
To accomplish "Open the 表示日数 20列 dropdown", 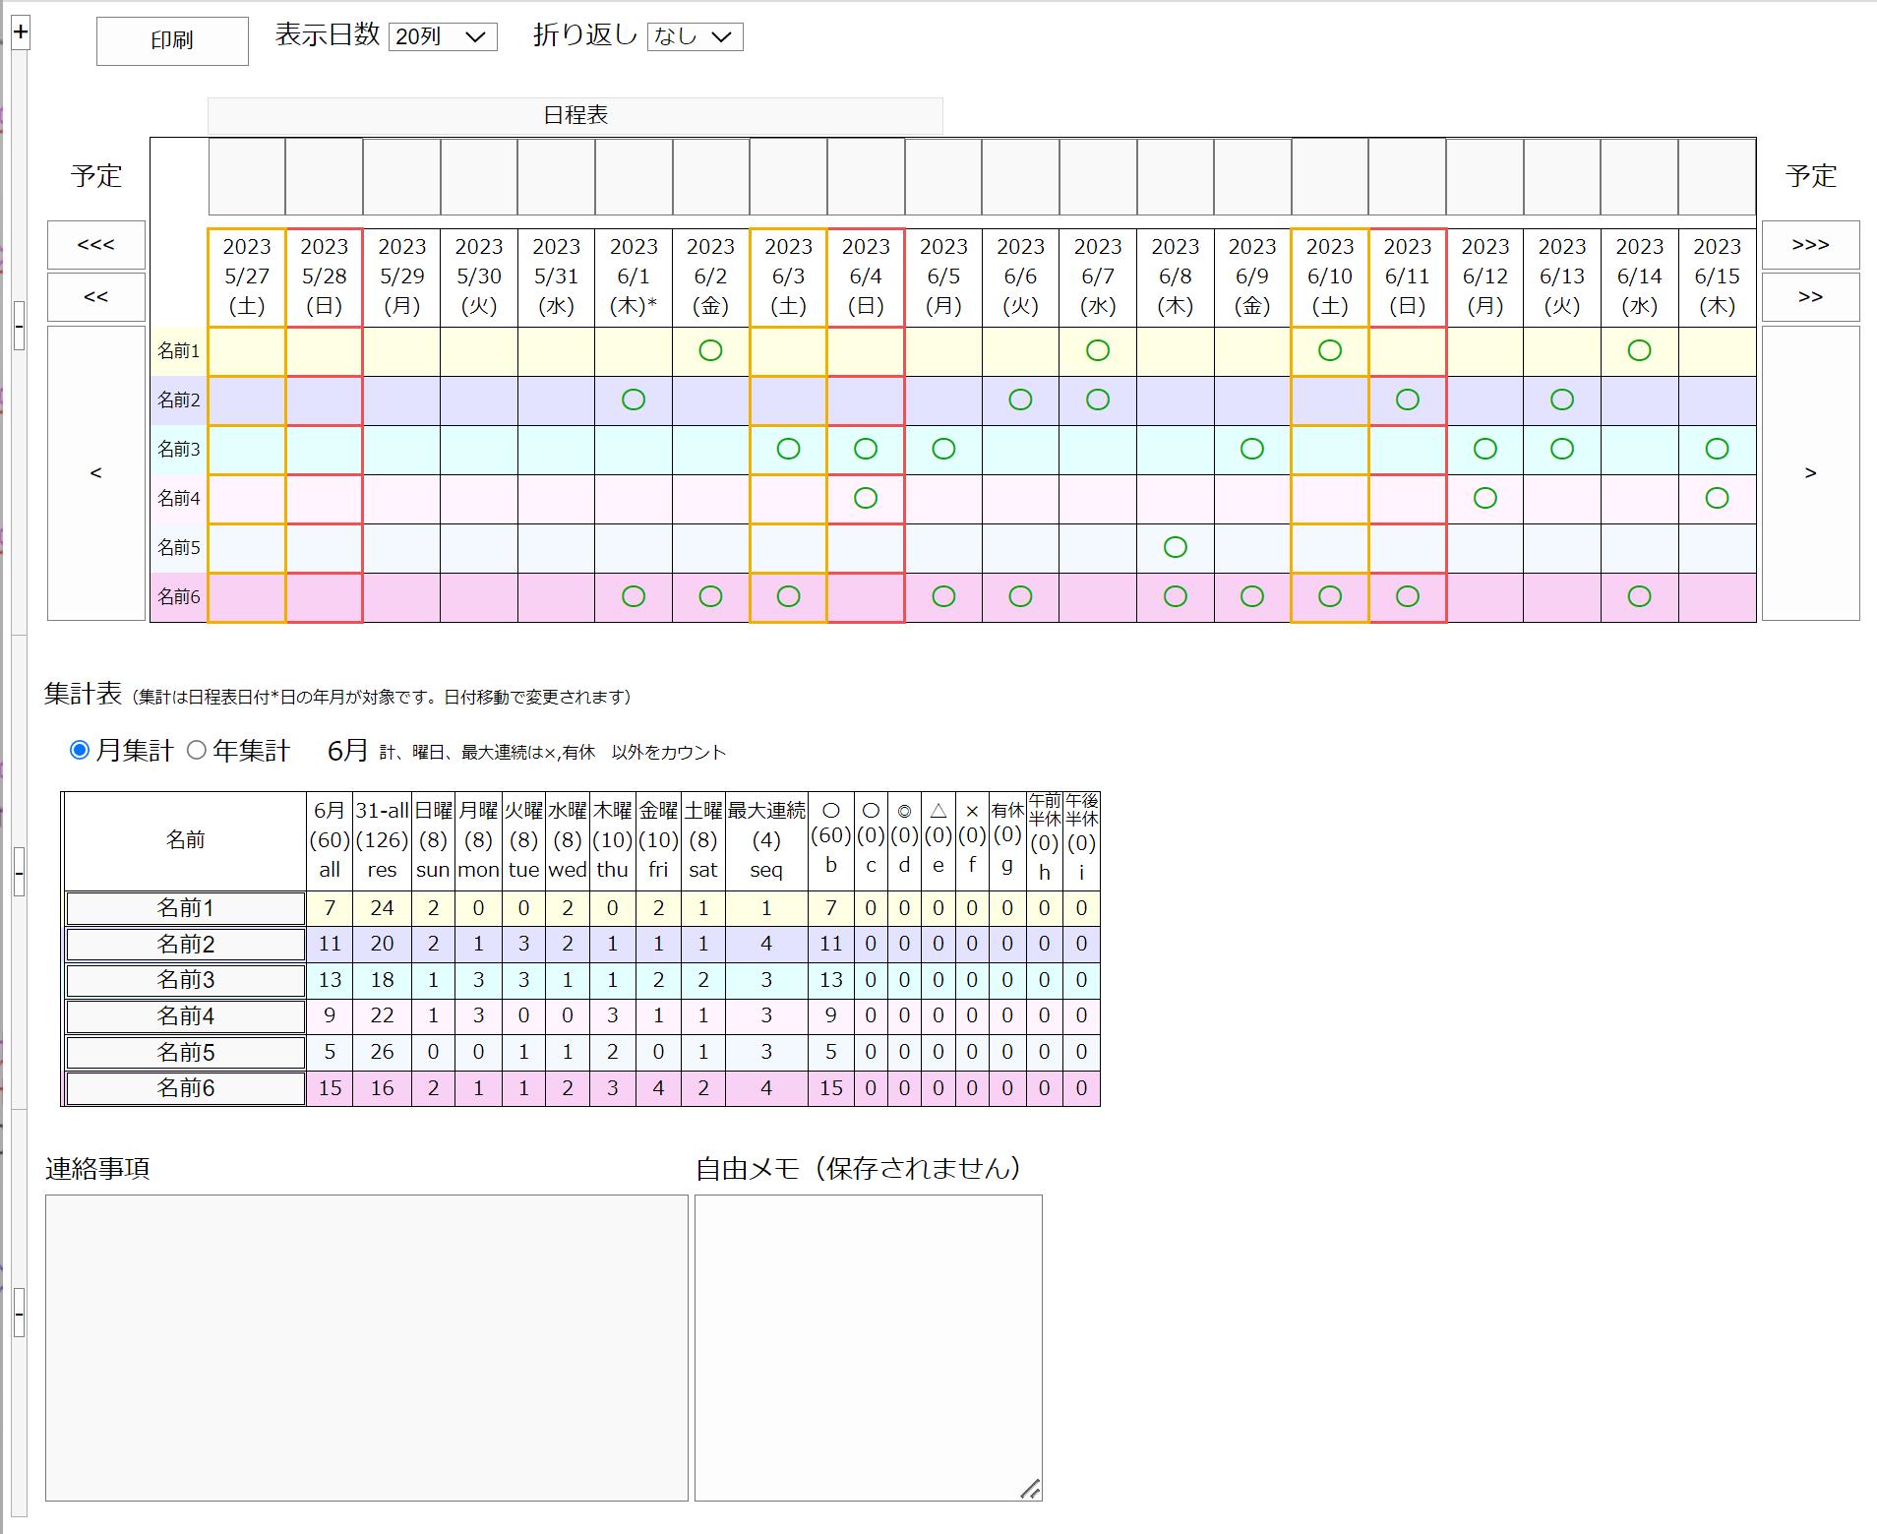I will (x=443, y=37).
